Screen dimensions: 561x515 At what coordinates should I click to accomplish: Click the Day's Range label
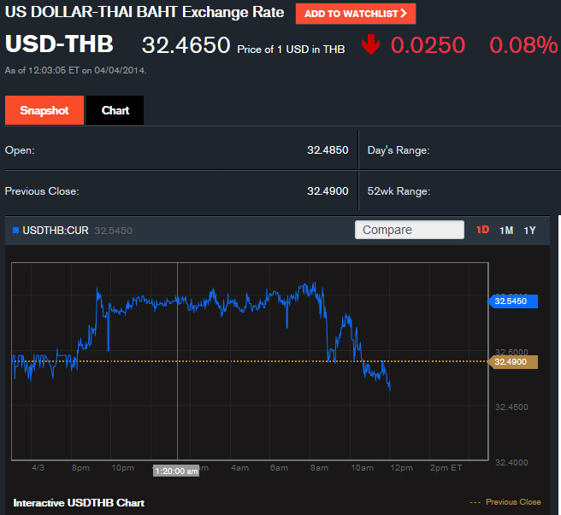(x=399, y=150)
